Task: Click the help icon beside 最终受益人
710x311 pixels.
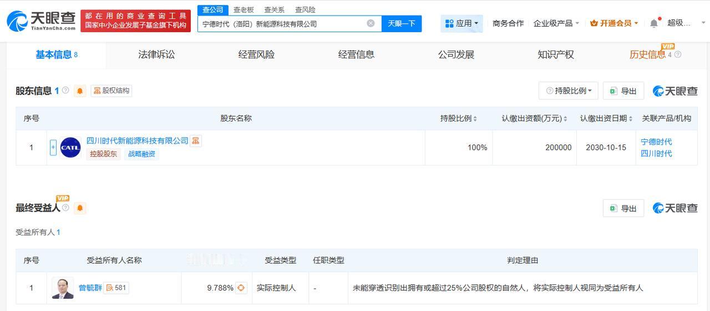Action: click(x=65, y=208)
